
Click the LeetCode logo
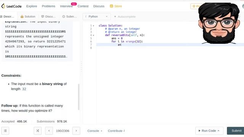click(x=11, y=6)
